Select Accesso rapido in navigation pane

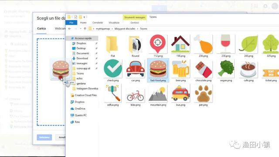[x=82, y=38]
